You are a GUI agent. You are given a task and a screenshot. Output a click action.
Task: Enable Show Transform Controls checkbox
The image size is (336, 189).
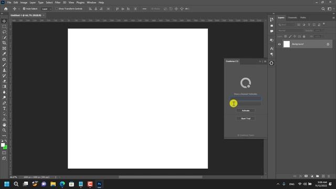coord(57,9)
